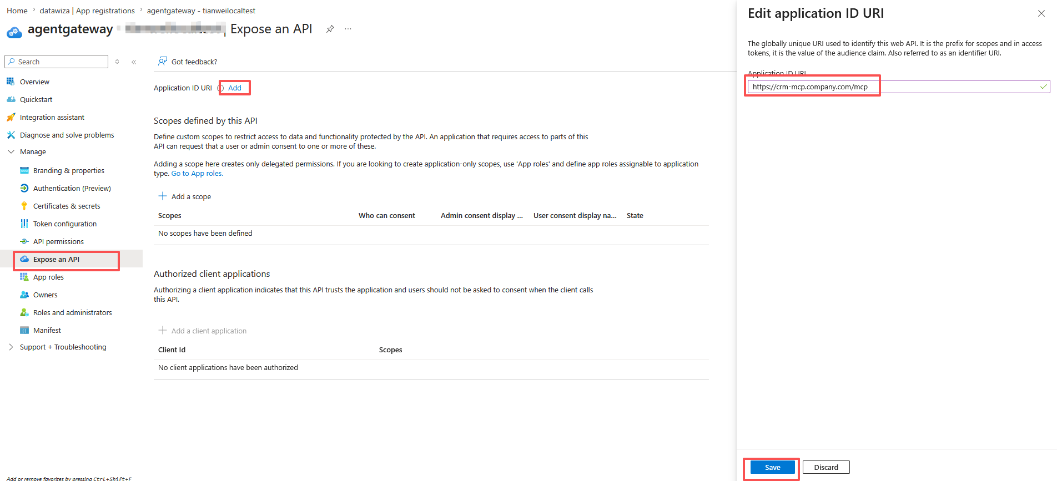1057x481 pixels.
Task: Click the App roles grid icon
Action: [24, 277]
